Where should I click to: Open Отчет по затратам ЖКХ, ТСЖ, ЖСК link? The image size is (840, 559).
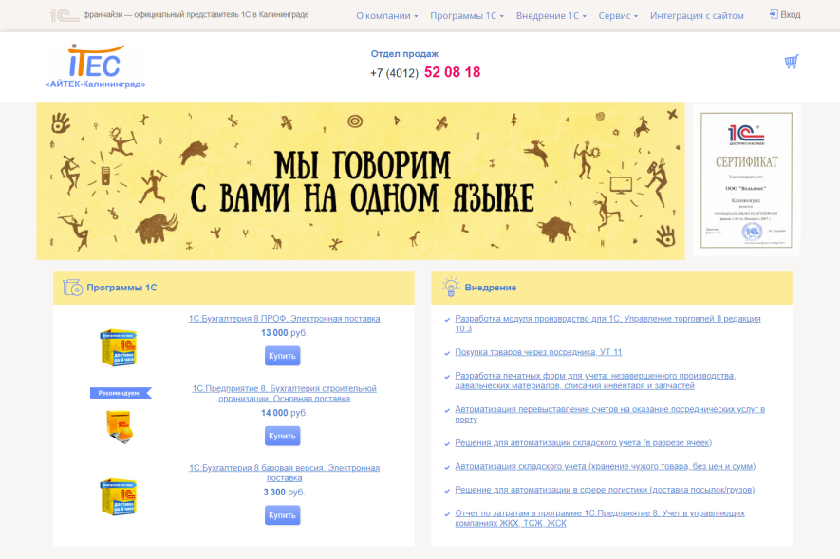[x=600, y=518]
